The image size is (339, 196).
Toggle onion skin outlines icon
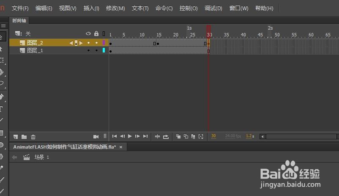tap(186, 136)
